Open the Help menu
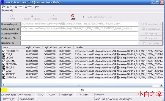Screen dimensions: 165x101 37,7
